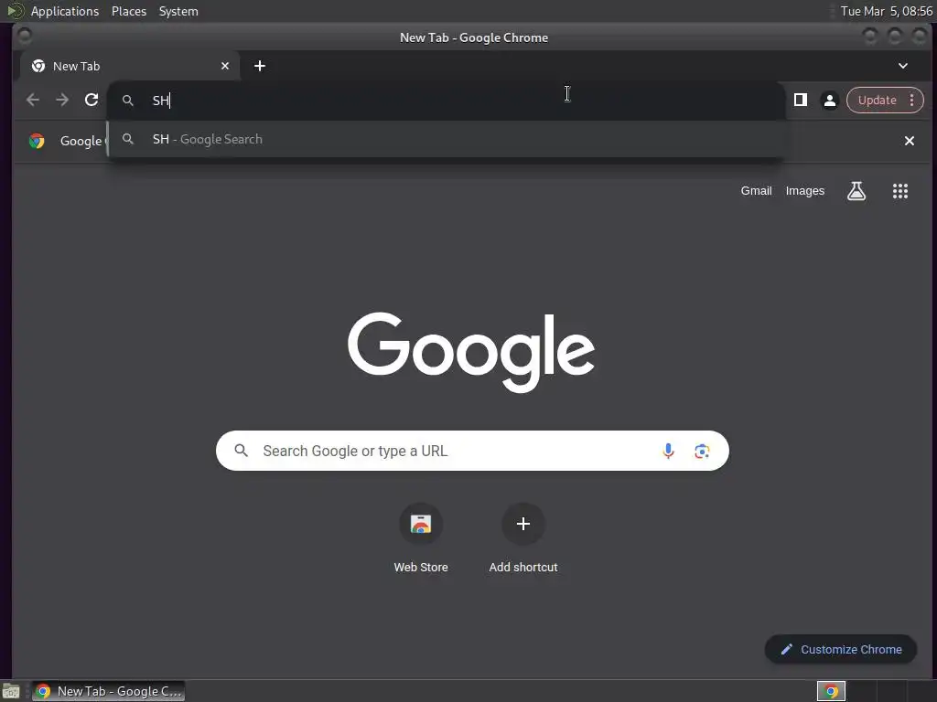Open Search Labs flask icon
937x702 pixels.
(856, 191)
